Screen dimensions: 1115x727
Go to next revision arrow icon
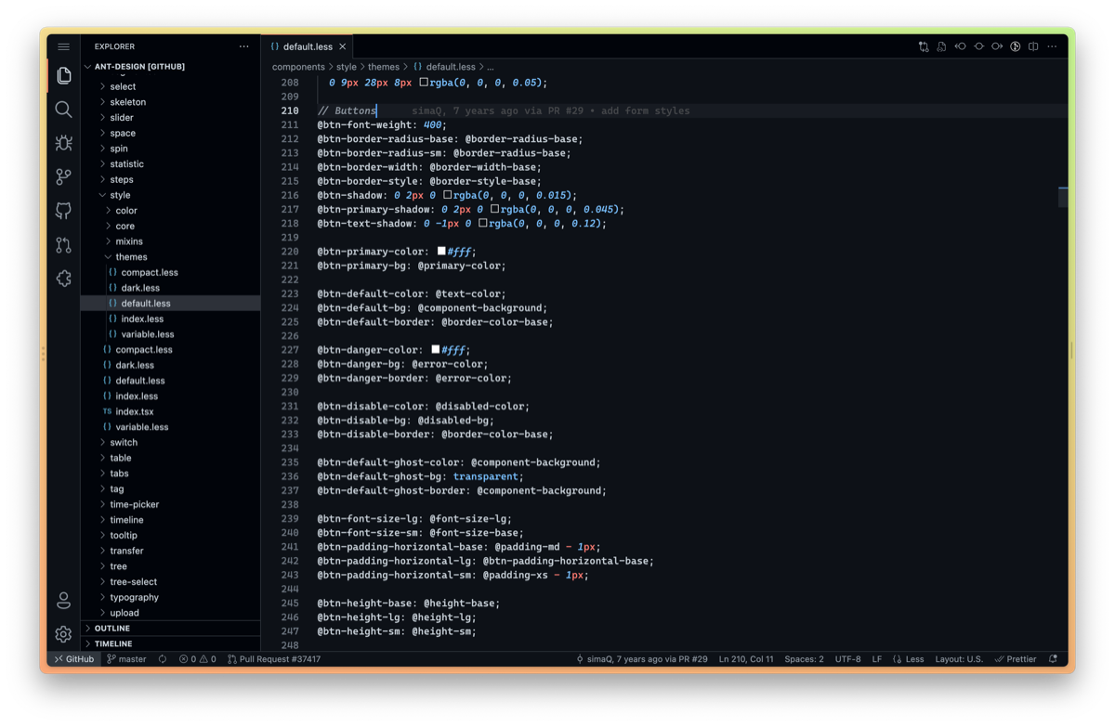[x=996, y=46]
